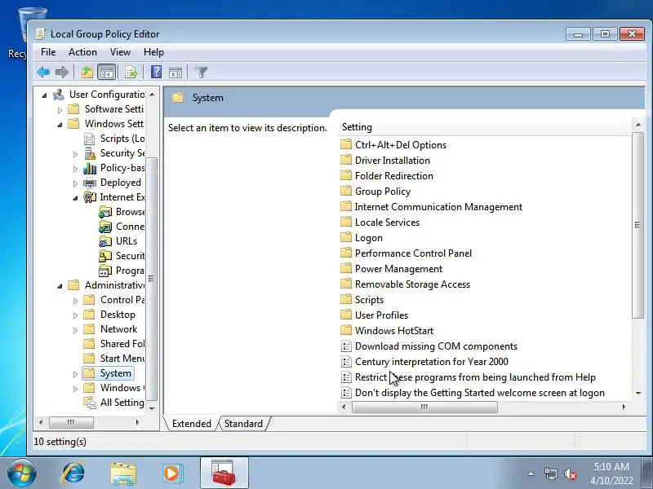Select the Shared Folders tree item

click(113, 344)
